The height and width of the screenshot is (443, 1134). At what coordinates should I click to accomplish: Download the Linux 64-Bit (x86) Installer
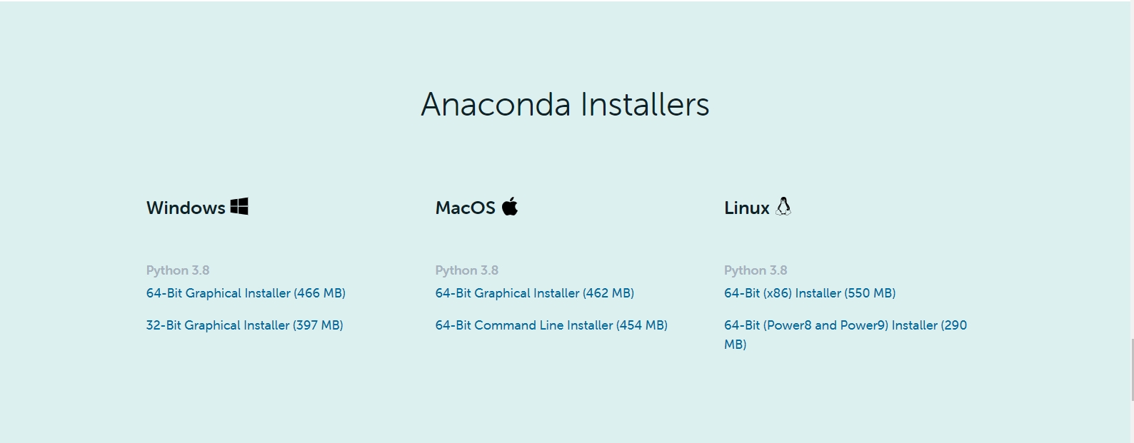(810, 293)
